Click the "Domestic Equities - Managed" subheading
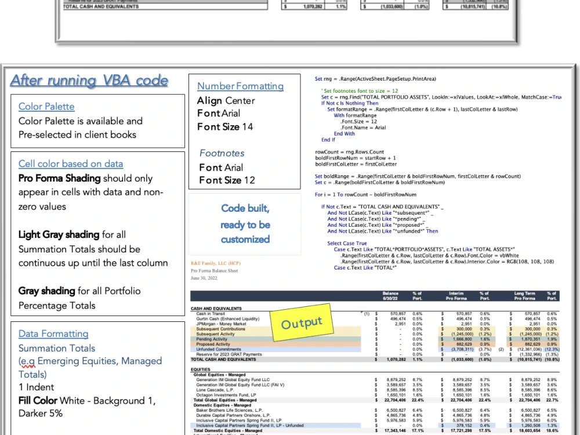Screen dimensions: 580x435 point(222,405)
